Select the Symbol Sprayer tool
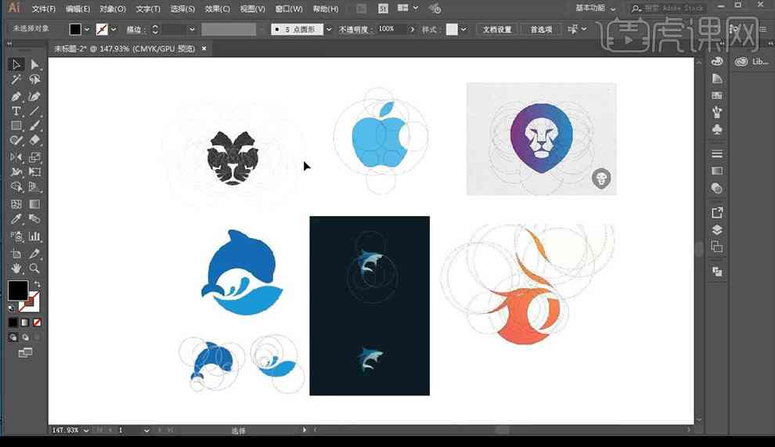This screenshot has width=775, height=447. coord(16,236)
